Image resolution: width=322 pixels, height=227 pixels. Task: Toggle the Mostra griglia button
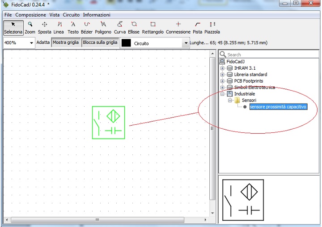66,42
